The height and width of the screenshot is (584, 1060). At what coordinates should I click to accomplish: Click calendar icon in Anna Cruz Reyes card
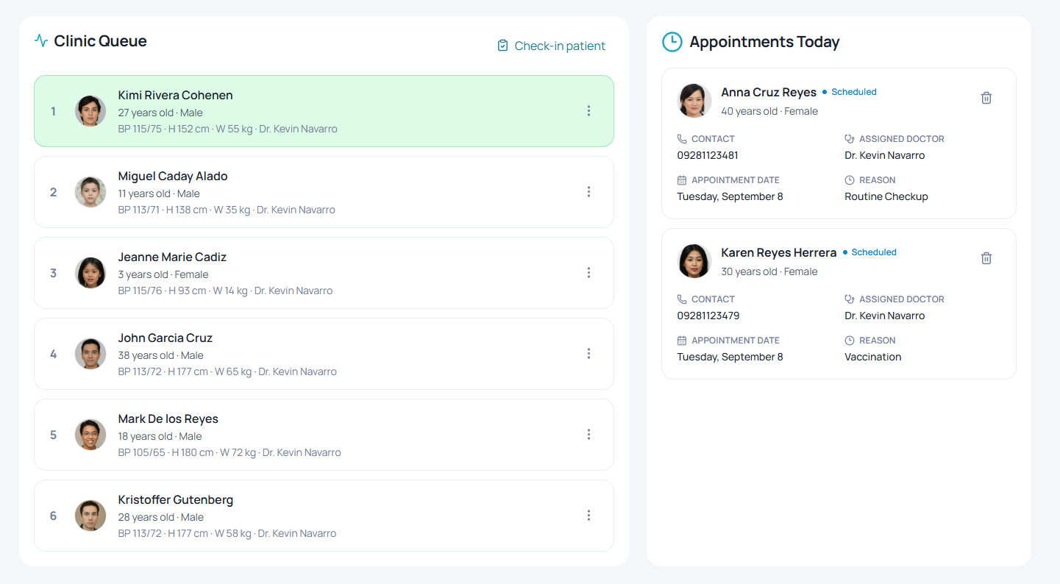pyautogui.click(x=682, y=180)
